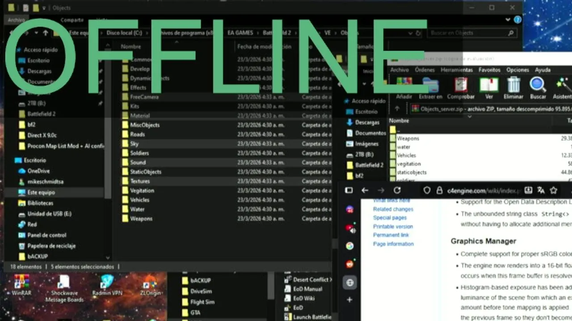Viewport: 572px width, 321px height.
Task: Click the Asistente wand icon in WinRAR
Action: pos(563,85)
